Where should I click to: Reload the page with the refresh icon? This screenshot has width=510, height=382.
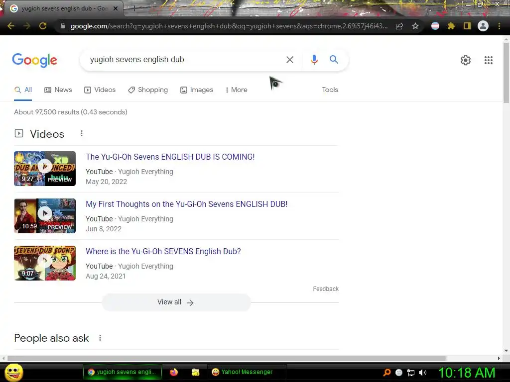[x=43, y=26]
